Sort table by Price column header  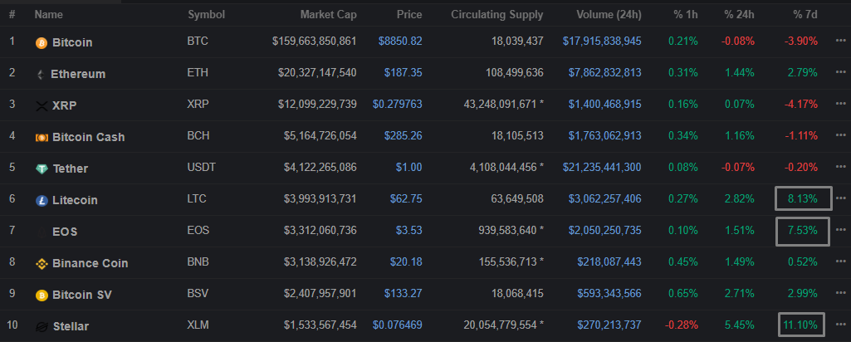409,15
